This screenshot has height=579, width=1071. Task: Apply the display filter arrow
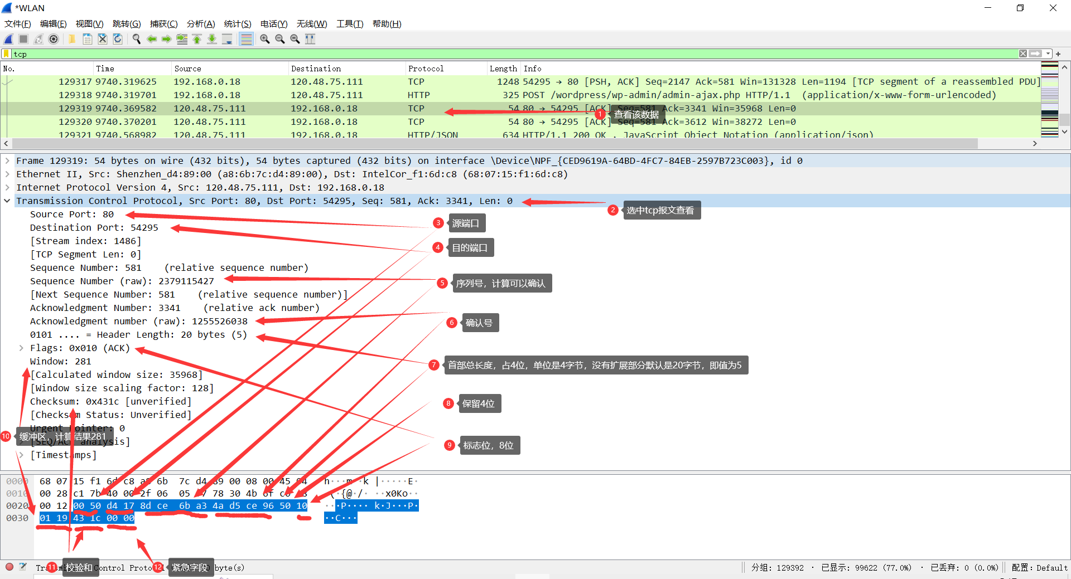point(1035,53)
